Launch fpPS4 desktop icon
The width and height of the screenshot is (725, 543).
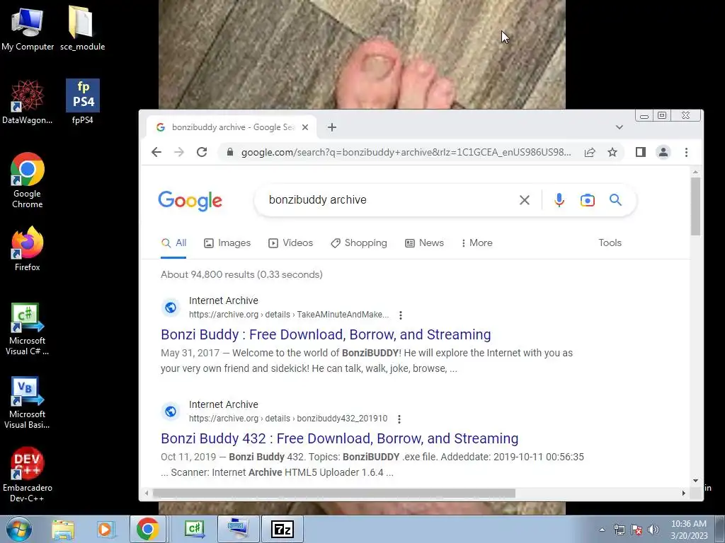tap(83, 102)
